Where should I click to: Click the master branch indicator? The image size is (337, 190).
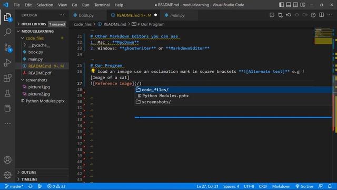coord(14,186)
